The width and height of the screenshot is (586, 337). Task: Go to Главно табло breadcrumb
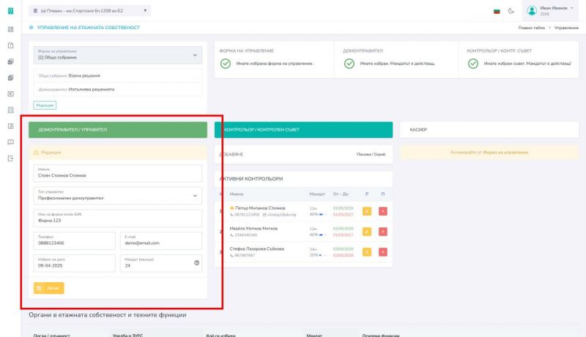532,28
